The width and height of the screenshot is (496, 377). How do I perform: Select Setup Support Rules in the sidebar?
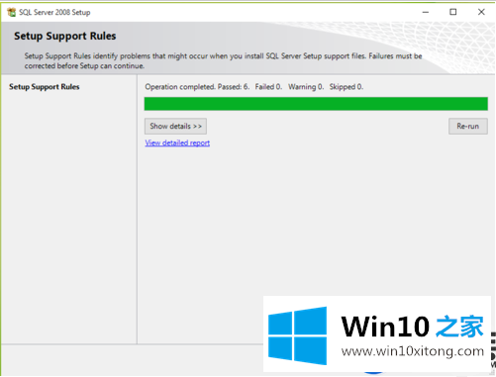coord(45,87)
